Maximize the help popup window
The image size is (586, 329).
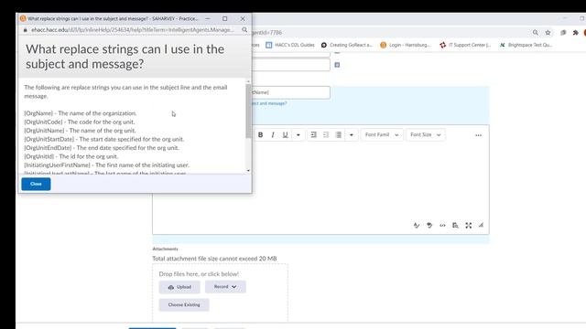point(224,18)
